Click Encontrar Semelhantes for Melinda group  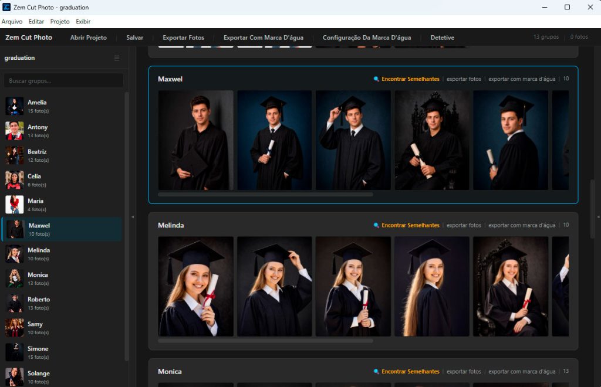[410, 225]
